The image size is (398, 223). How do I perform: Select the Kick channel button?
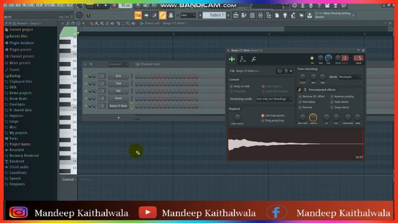pyautogui.click(x=118, y=76)
